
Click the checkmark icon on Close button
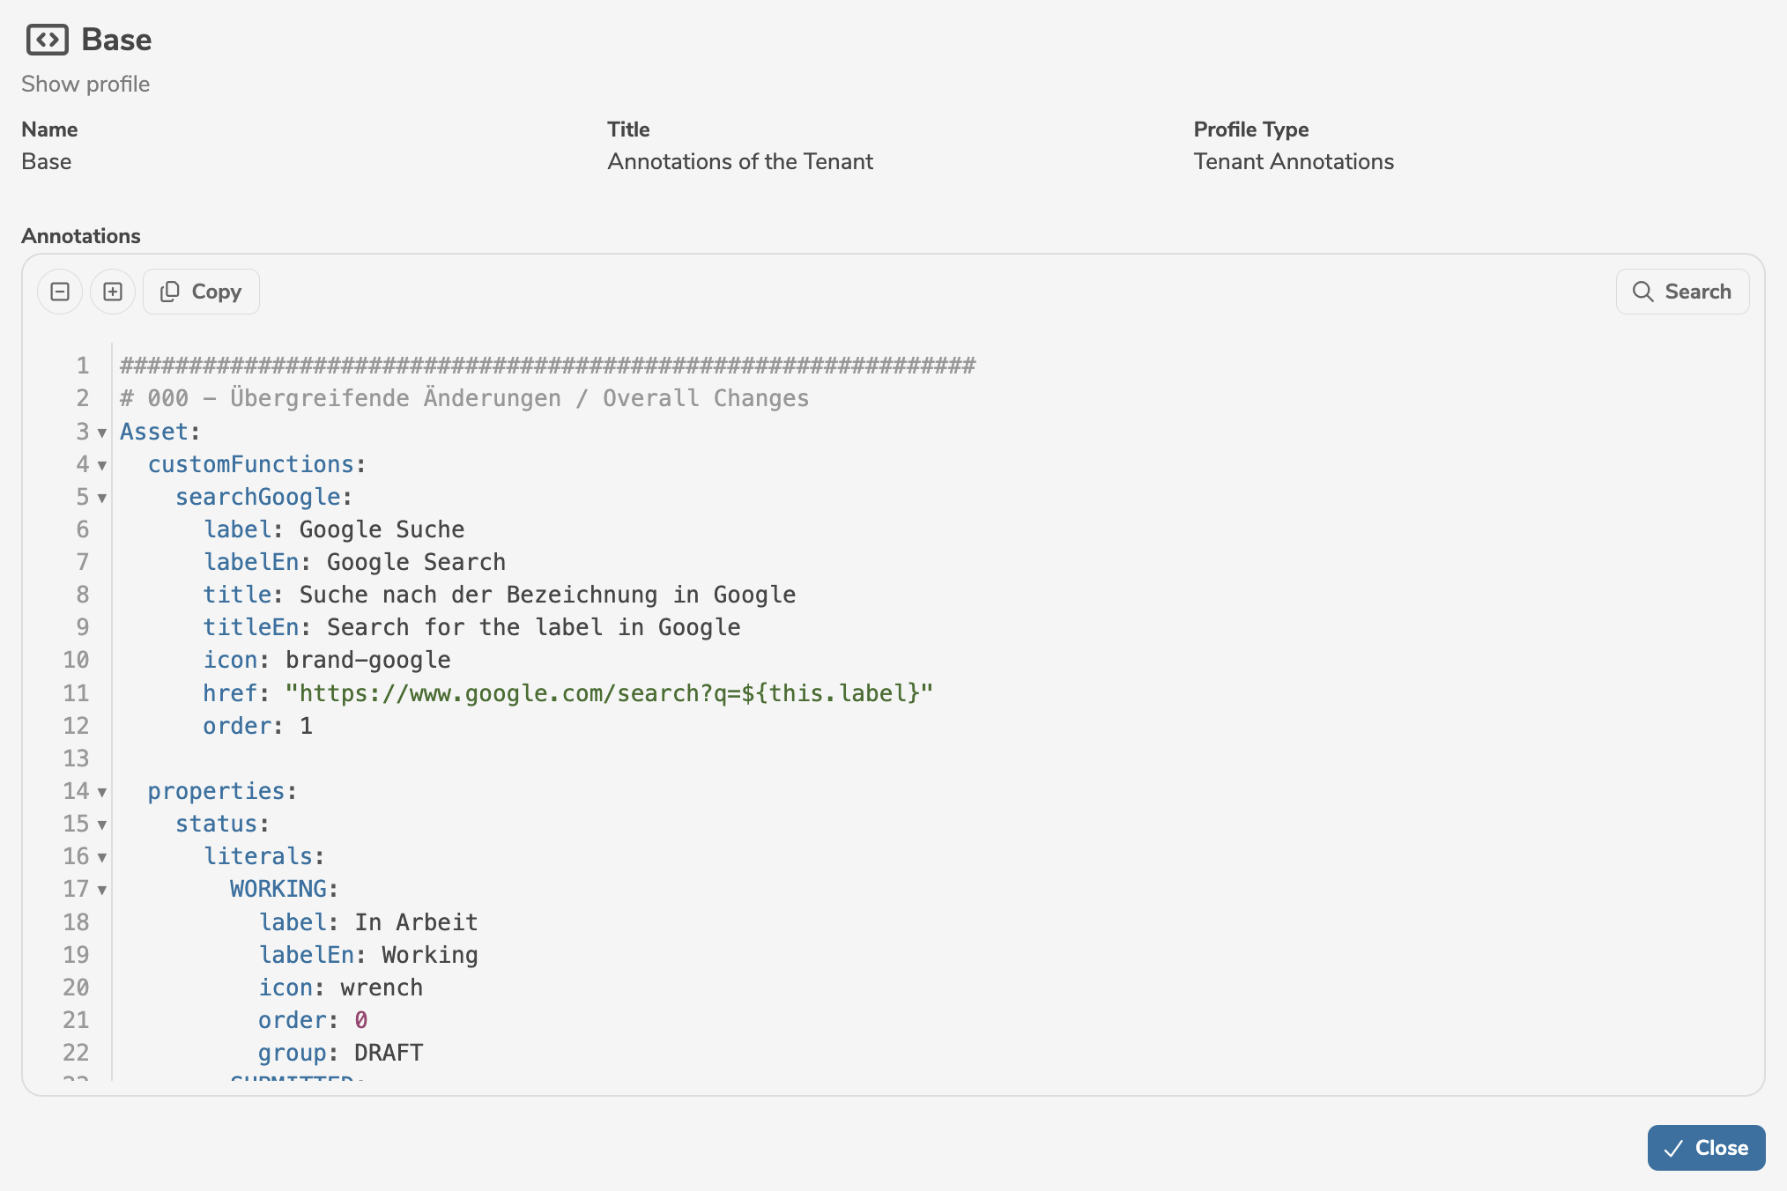(1673, 1148)
